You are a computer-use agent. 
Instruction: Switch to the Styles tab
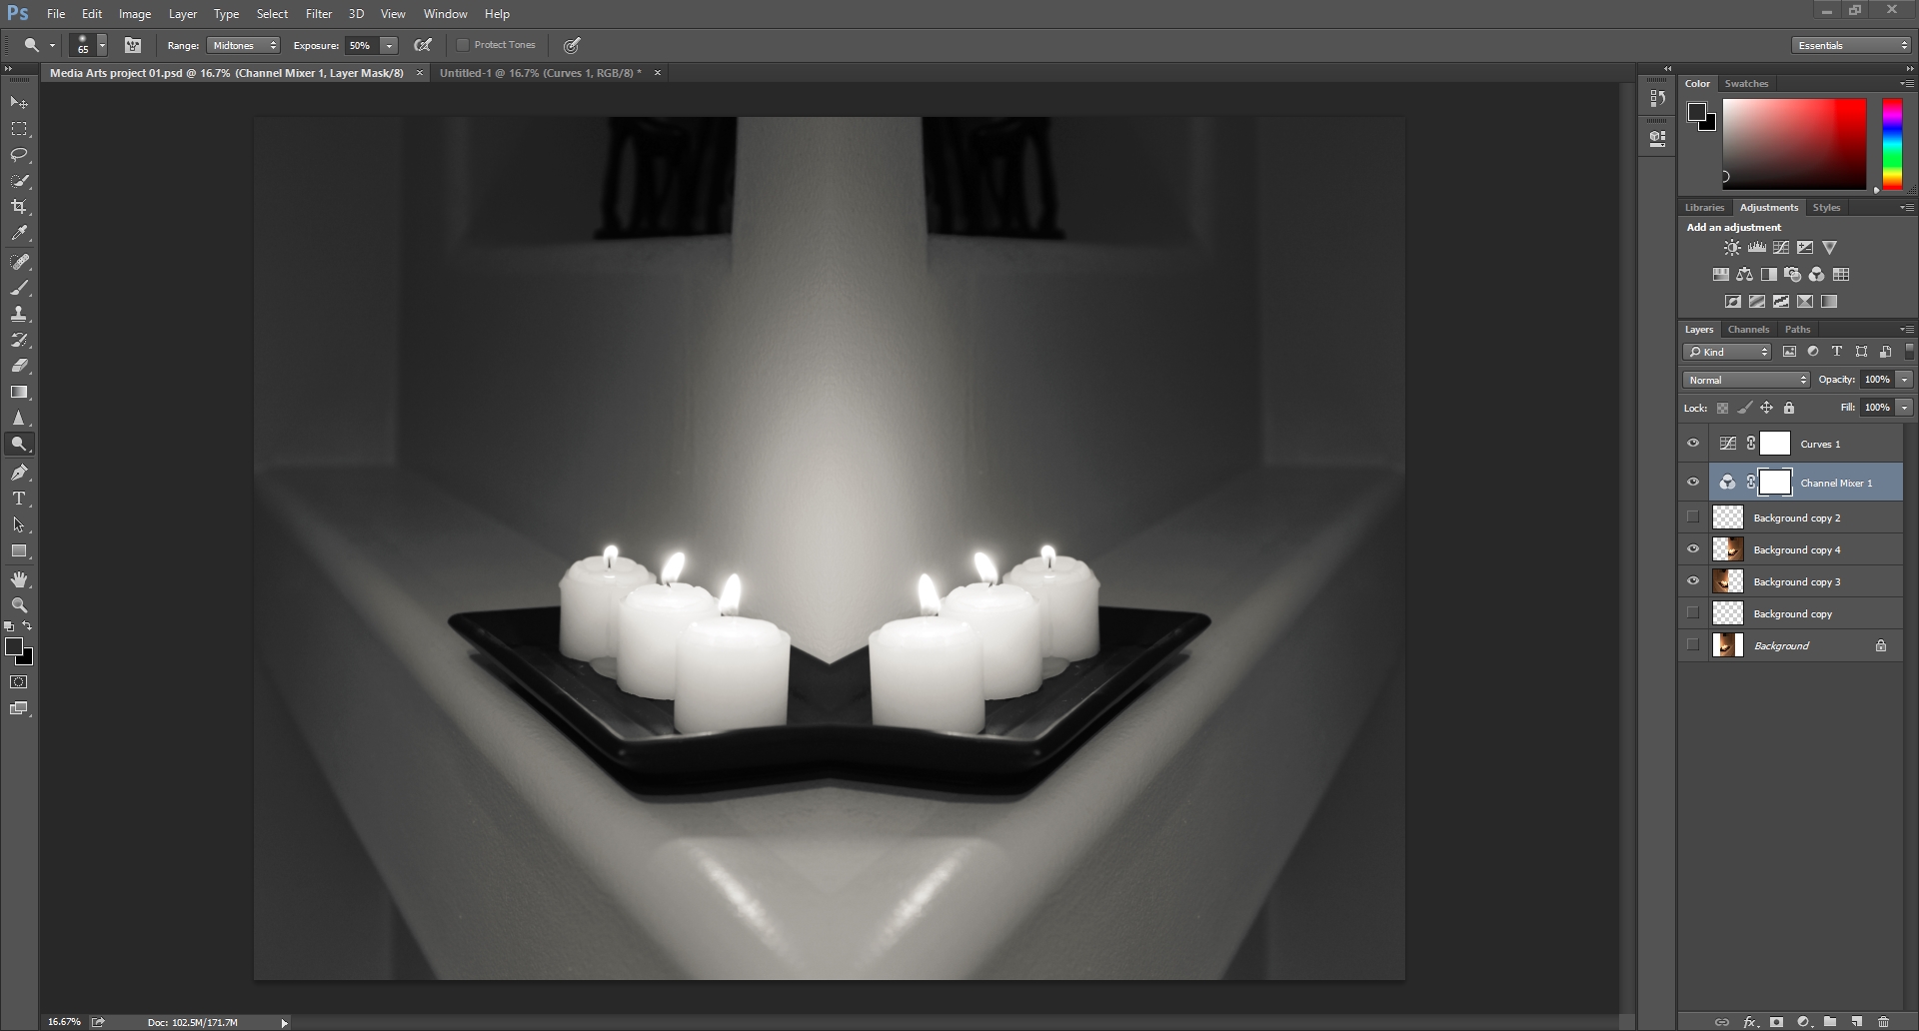(1826, 207)
